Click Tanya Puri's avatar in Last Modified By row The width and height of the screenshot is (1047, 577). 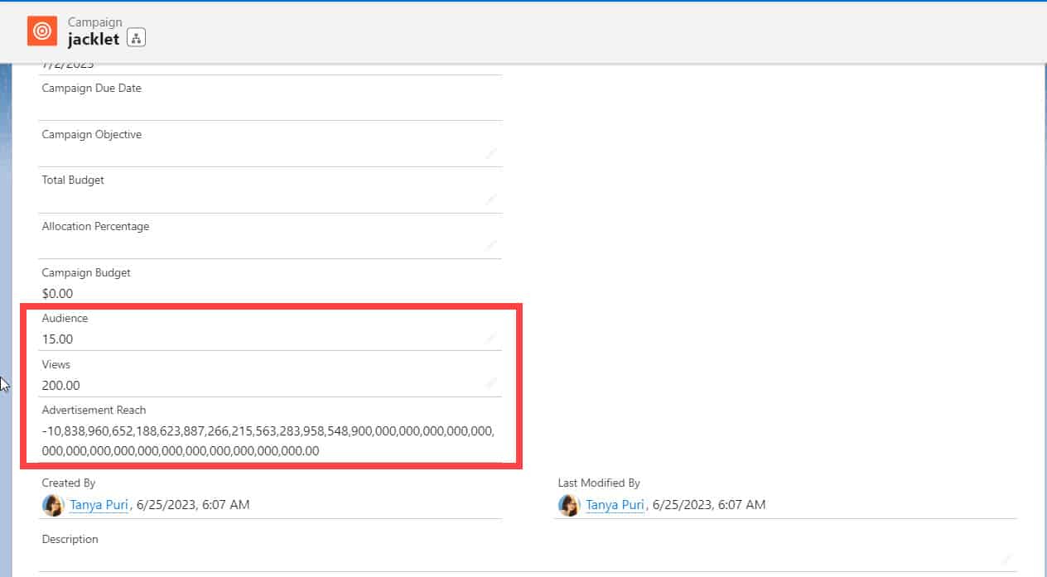(x=569, y=505)
